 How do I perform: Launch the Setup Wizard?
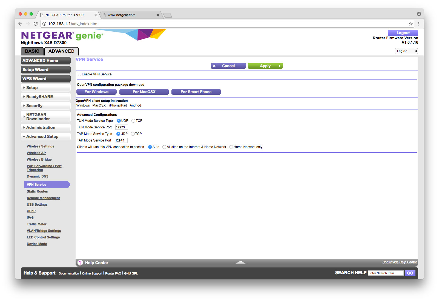click(46, 70)
